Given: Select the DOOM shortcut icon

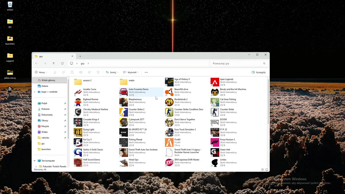Looking at the screenshot, I should tap(215, 122).
